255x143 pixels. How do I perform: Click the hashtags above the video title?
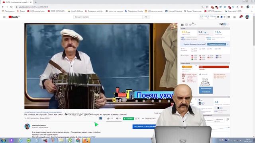(x=43, y=112)
